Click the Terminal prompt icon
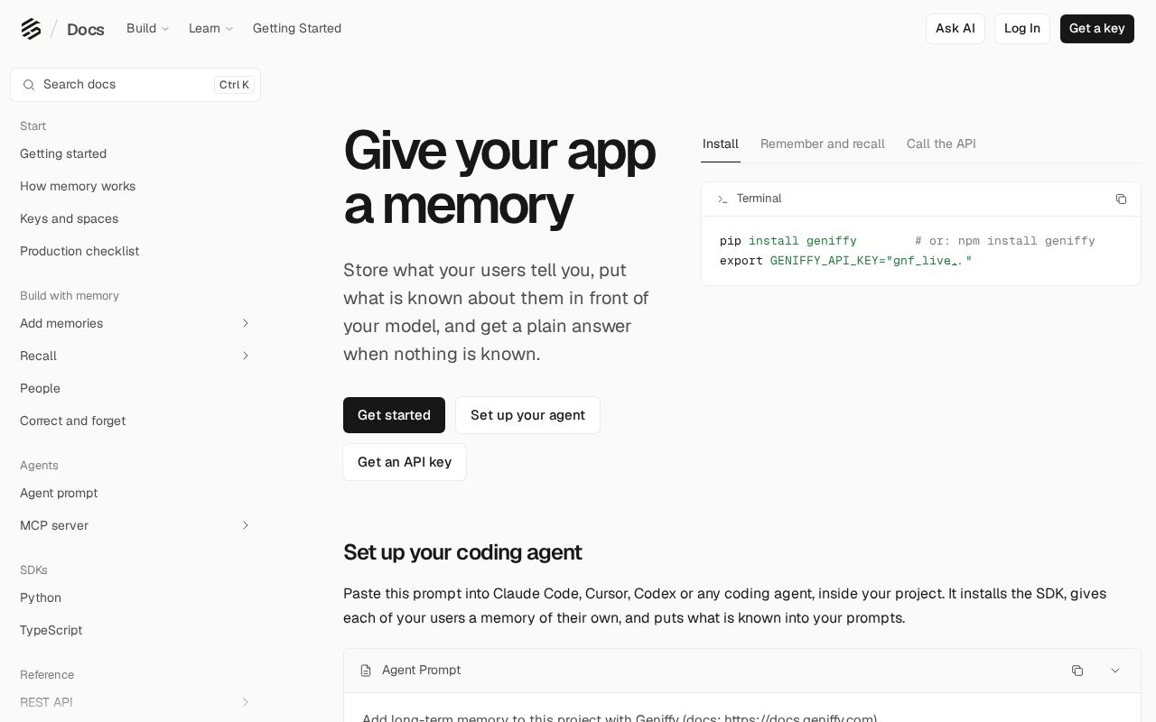This screenshot has width=1156, height=722. [x=722, y=199]
